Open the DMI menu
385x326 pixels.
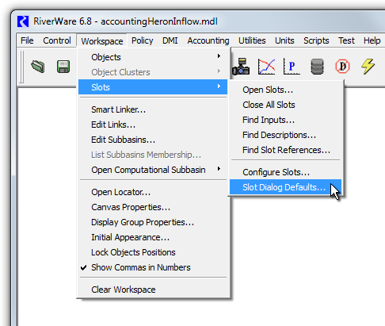click(x=170, y=40)
